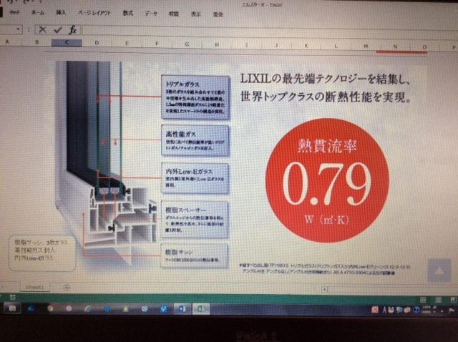Open the ホーム ribbon tab

coord(38,13)
